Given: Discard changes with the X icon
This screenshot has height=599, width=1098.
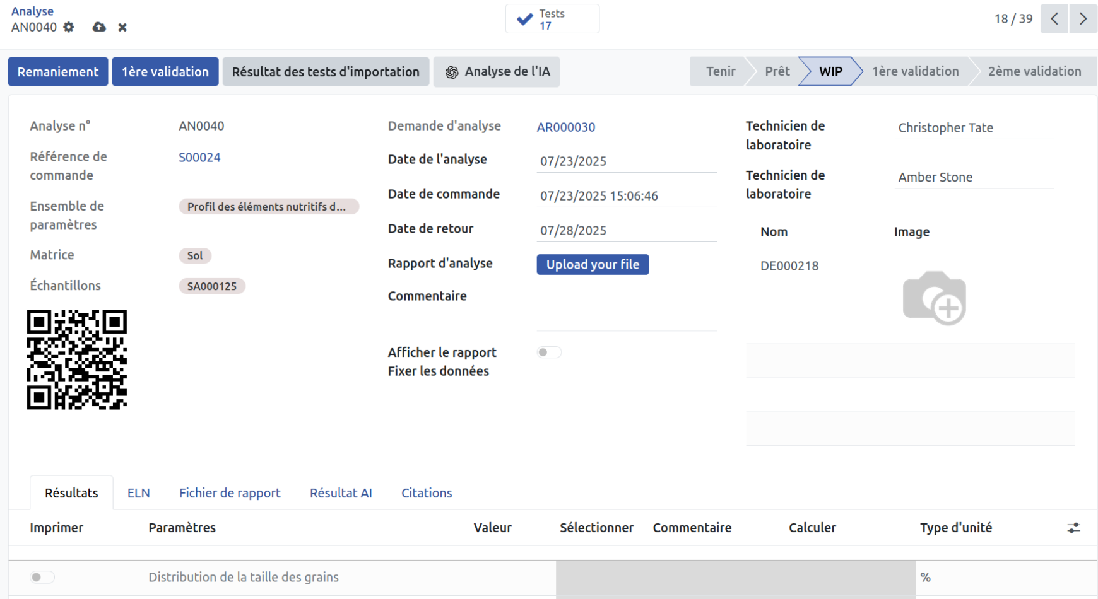Looking at the screenshot, I should point(122,27).
